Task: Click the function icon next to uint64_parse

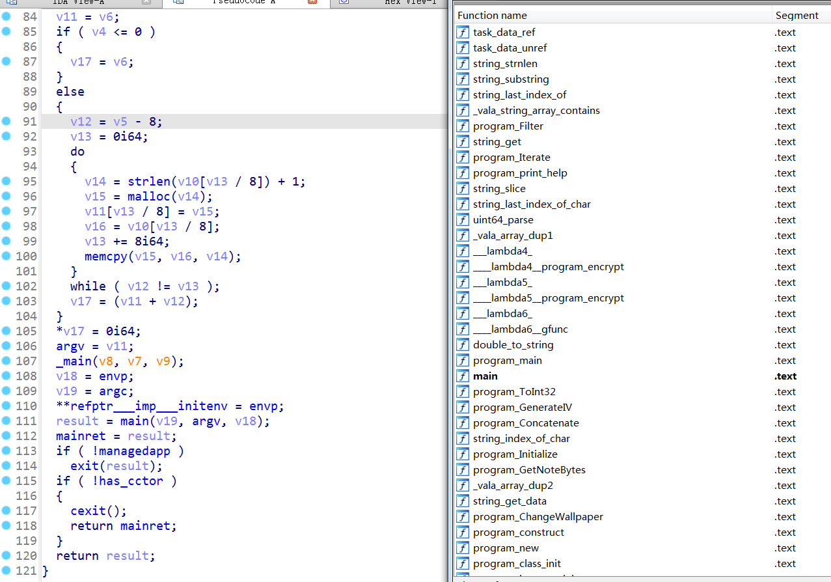Action: 463,220
